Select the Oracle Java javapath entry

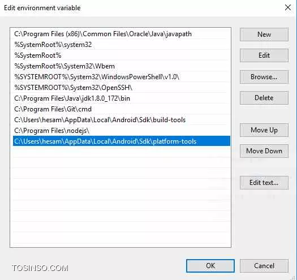pos(122,34)
